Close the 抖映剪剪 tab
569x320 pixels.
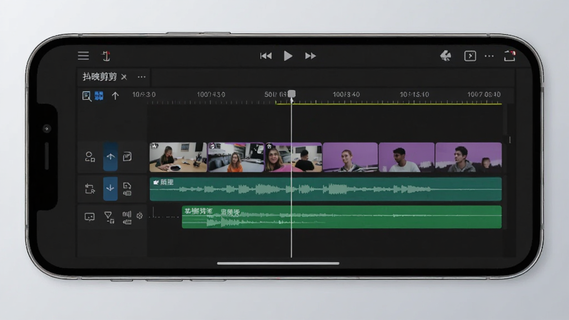124,77
